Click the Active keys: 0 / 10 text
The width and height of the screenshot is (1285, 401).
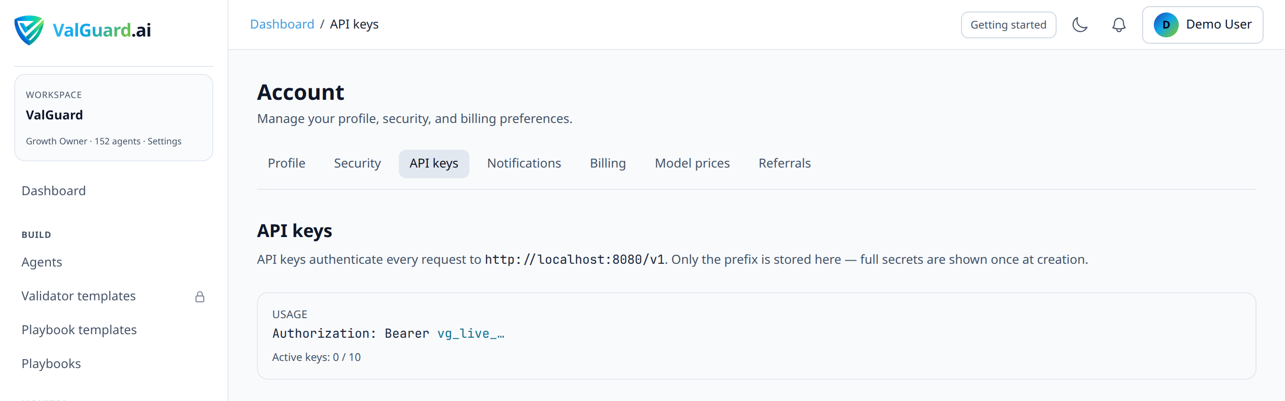coord(316,357)
